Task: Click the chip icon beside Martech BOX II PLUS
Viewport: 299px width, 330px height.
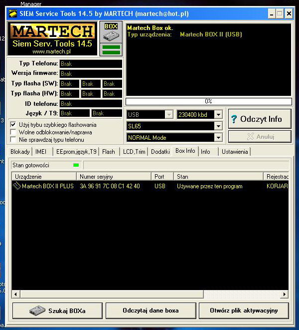Action: click(x=16, y=186)
